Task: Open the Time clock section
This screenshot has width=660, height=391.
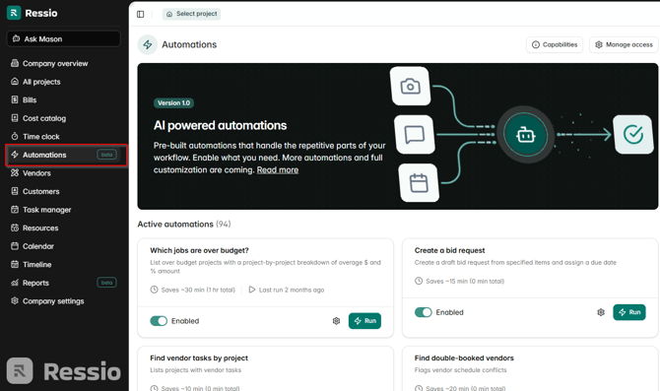Action: 40,137
